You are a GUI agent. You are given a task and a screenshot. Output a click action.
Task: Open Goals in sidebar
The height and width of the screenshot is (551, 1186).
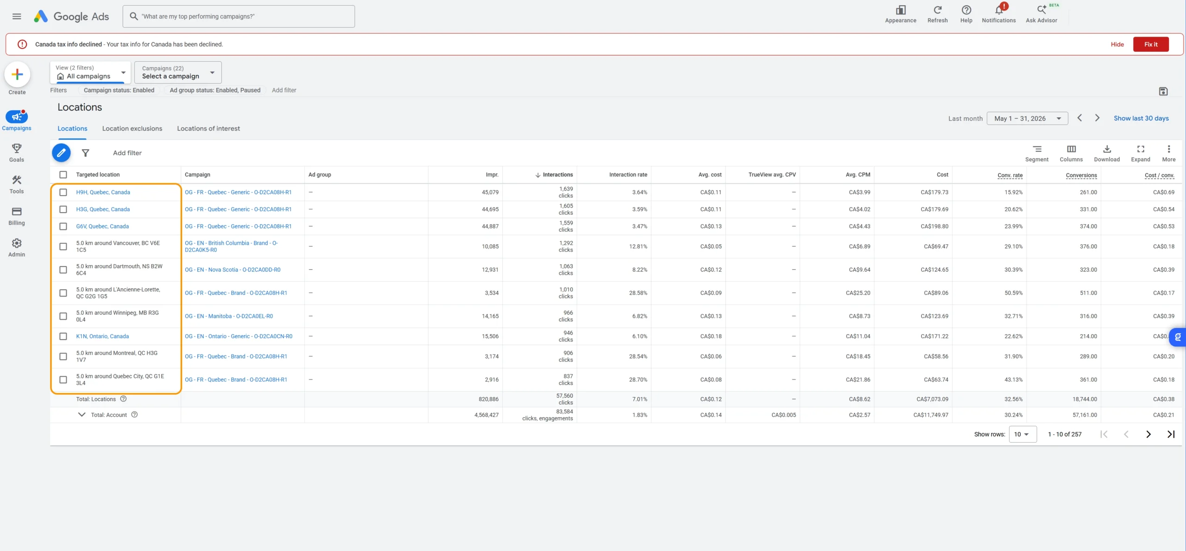pyautogui.click(x=17, y=152)
